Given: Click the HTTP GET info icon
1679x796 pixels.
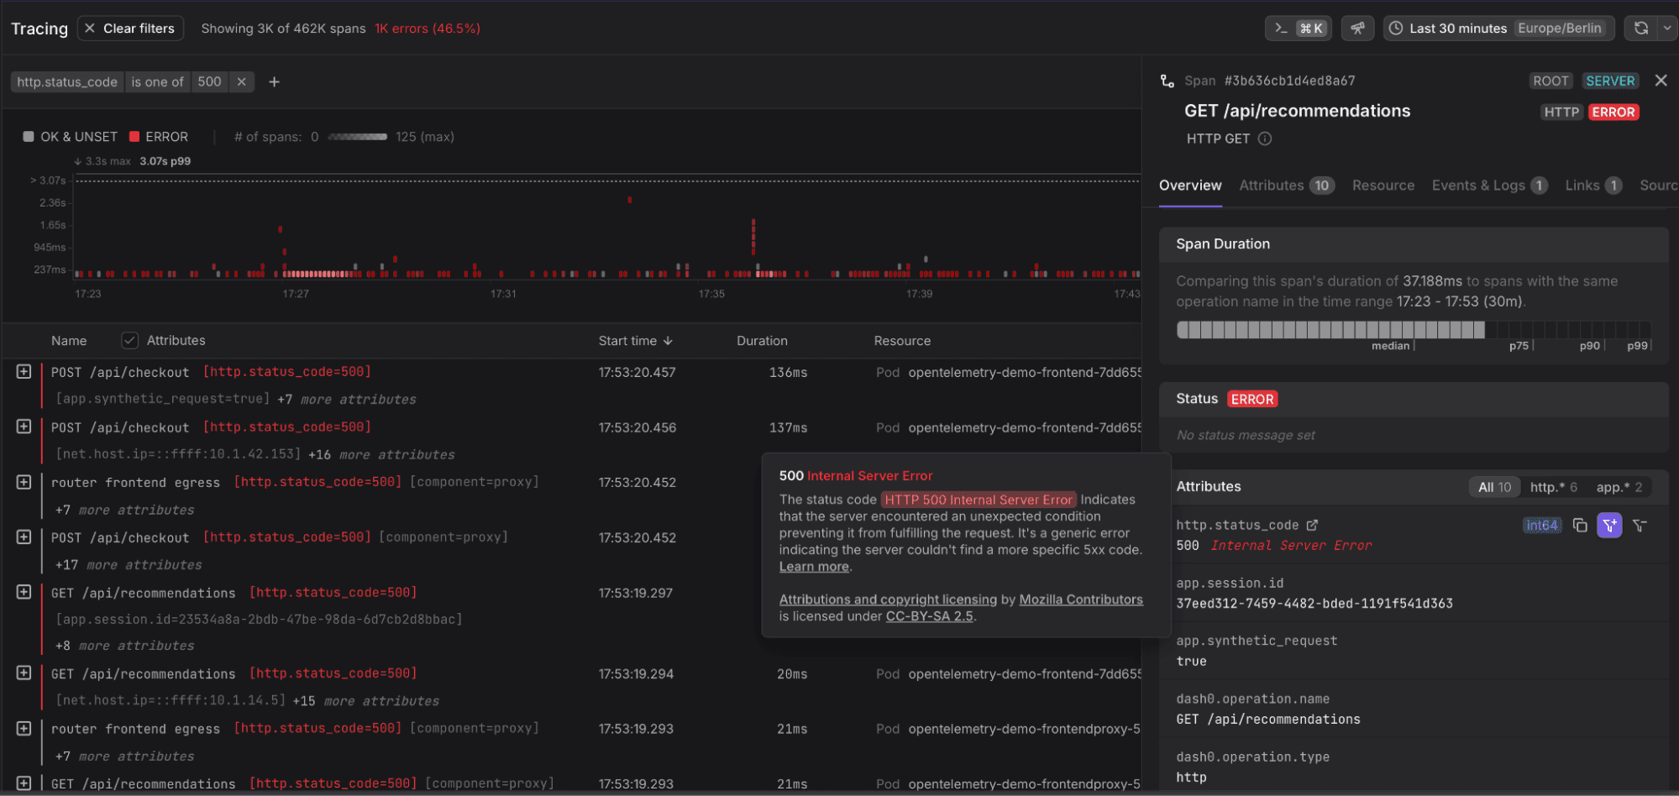Looking at the screenshot, I should (x=1265, y=139).
